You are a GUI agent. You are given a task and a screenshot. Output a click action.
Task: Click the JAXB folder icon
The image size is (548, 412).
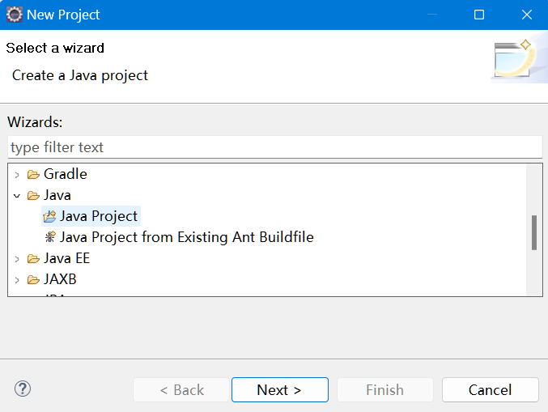pos(33,279)
